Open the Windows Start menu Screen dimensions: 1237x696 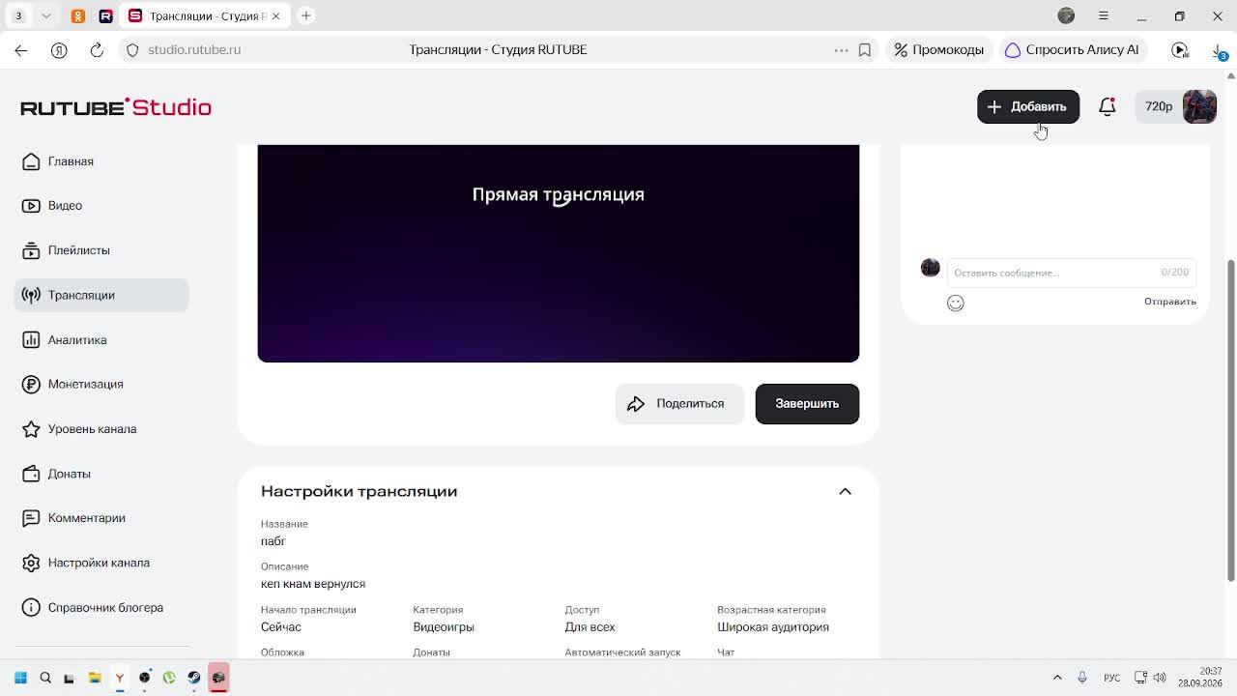click(x=20, y=678)
